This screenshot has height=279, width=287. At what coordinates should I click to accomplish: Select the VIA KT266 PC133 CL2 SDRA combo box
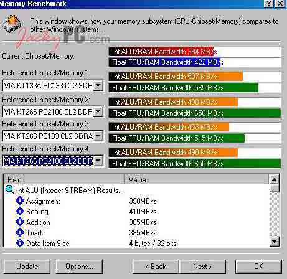(x=53, y=136)
